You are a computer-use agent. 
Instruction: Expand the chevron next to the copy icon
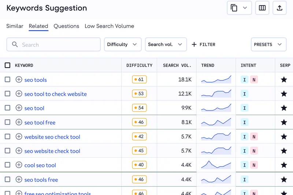(x=245, y=8)
